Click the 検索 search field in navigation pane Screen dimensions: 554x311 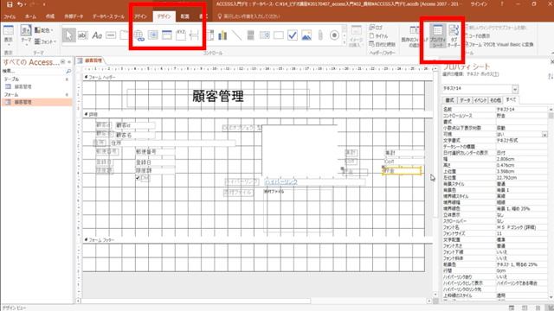pos(34,71)
